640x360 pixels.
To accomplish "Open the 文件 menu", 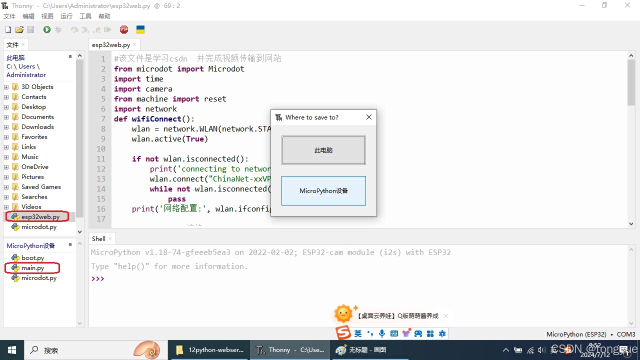I will pyautogui.click(x=9, y=16).
